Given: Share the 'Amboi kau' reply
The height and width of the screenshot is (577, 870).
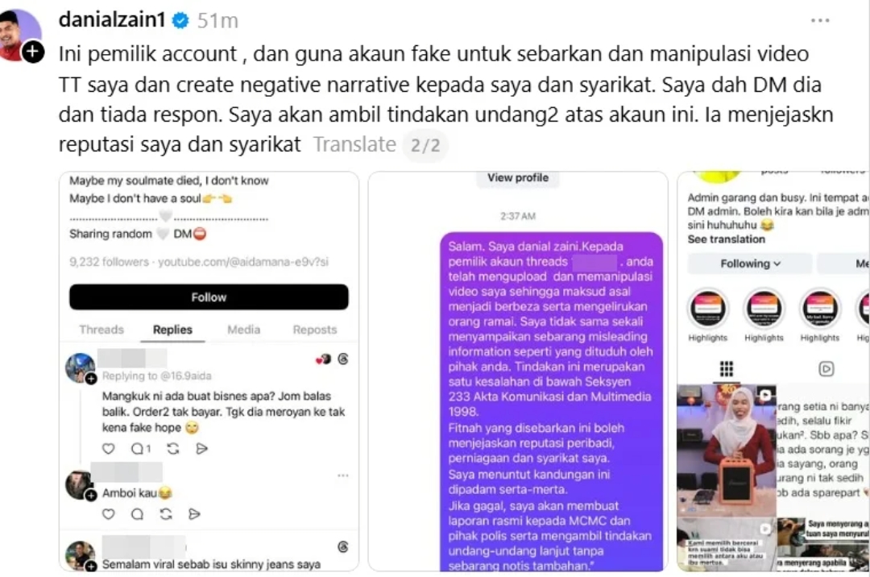Looking at the screenshot, I should [194, 514].
